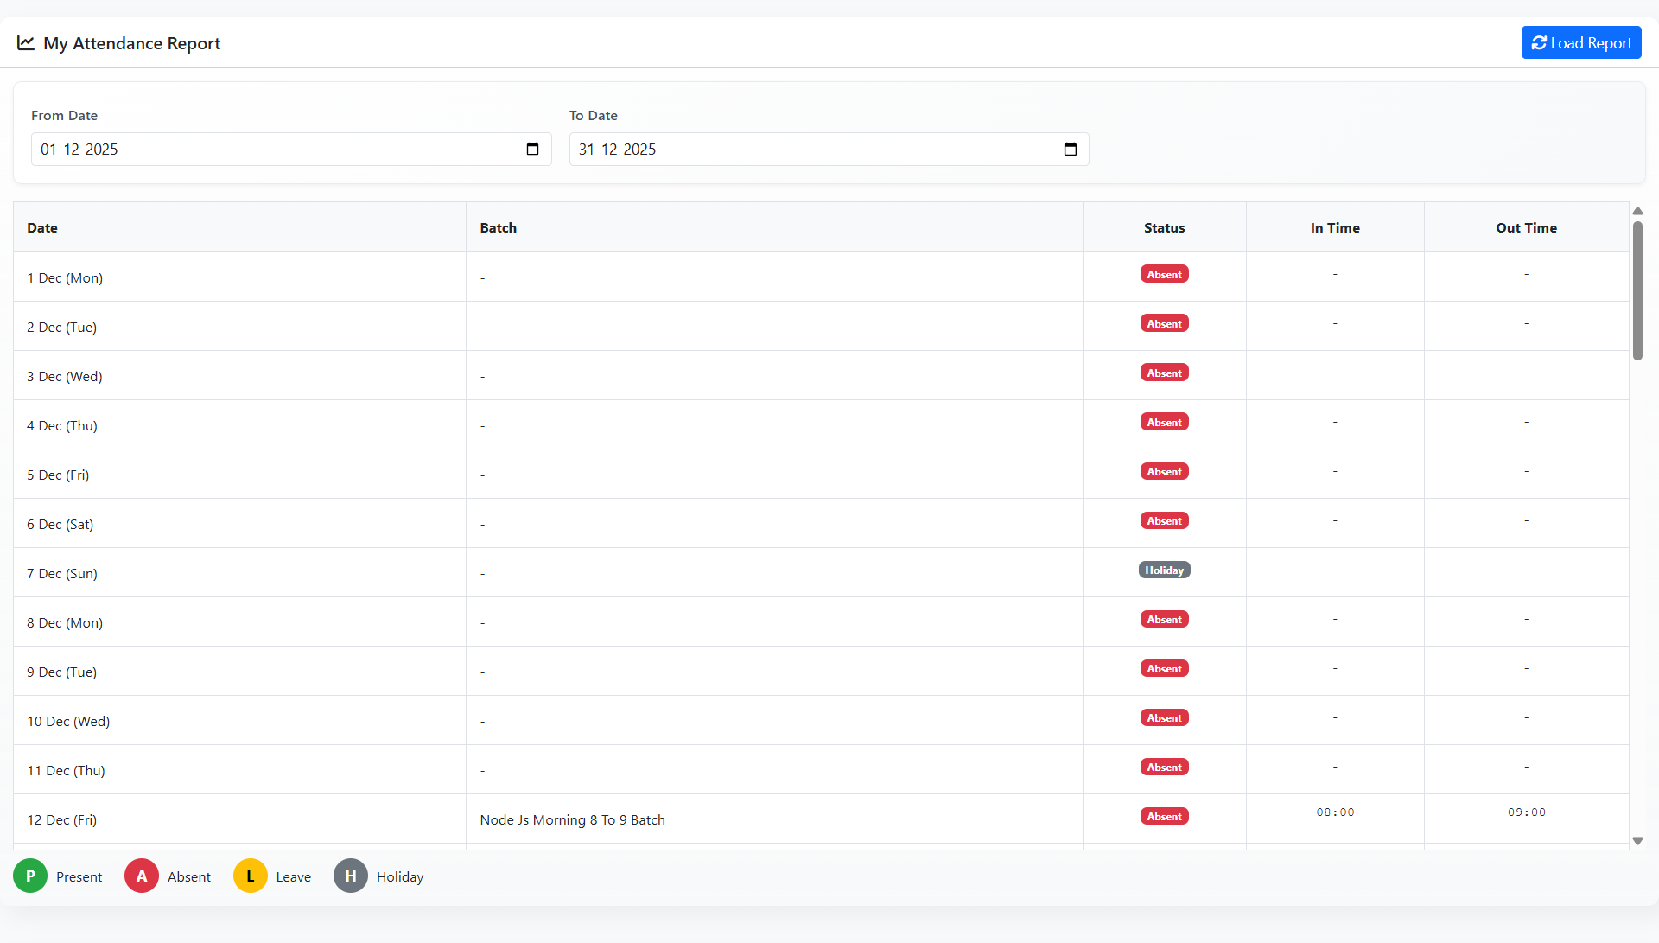Click the scroll up arrow of table

click(x=1637, y=211)
